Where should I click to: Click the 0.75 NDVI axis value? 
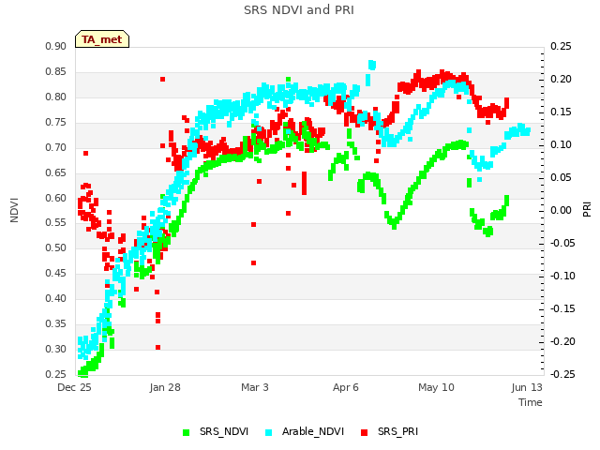[x=56, y=122]
